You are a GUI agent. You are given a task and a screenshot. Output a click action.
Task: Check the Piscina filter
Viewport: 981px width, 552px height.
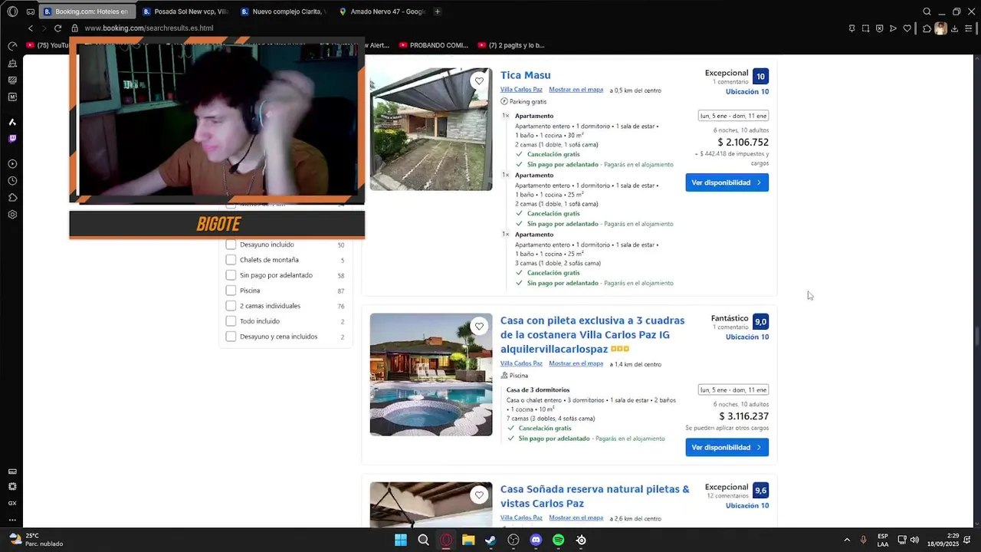tap(231, 291)
